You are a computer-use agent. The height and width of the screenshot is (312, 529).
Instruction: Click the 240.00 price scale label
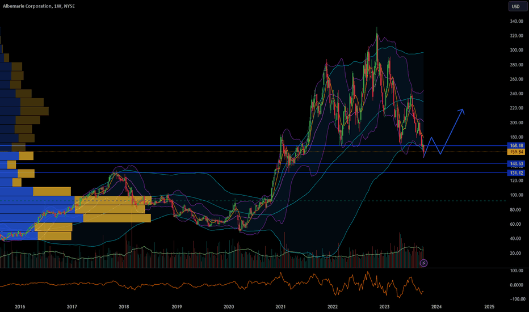point(517,94)
